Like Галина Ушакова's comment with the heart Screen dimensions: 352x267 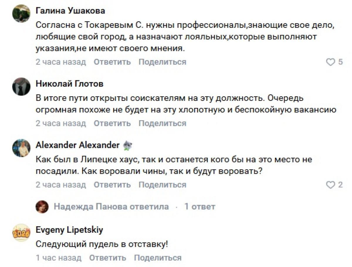331,62
